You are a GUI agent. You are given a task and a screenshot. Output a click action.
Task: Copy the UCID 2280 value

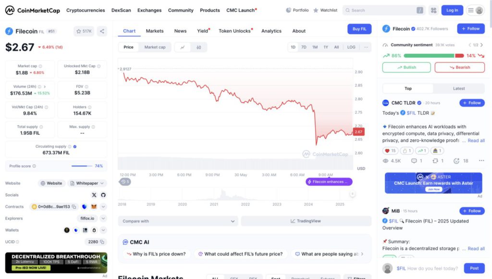[x=101, y=242]
